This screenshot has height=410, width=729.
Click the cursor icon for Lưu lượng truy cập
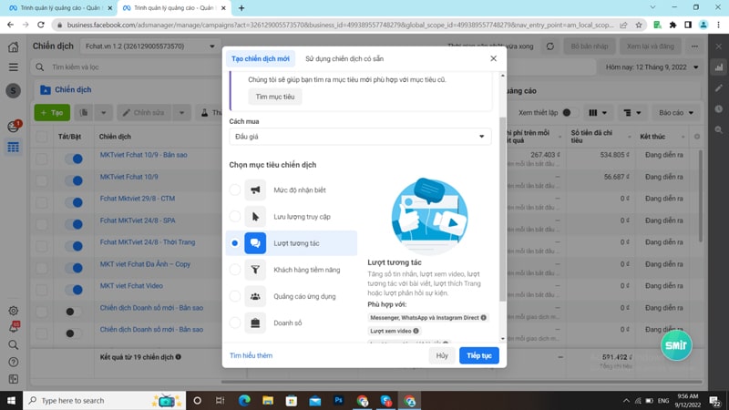(255, 217)
